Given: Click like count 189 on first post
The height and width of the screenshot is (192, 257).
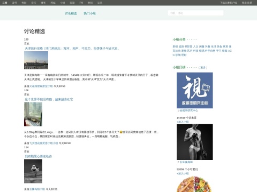Looking at the screenshot, I should (26, 39).
